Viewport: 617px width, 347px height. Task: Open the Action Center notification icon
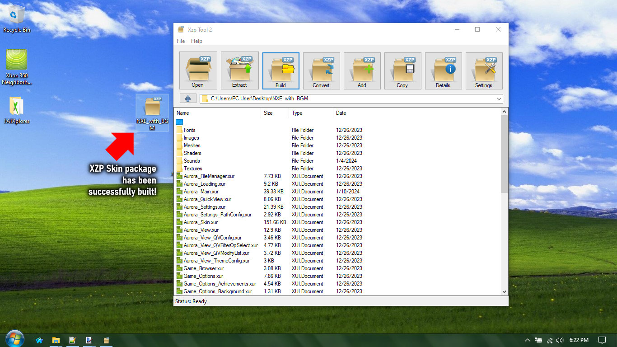pos(602,340)
